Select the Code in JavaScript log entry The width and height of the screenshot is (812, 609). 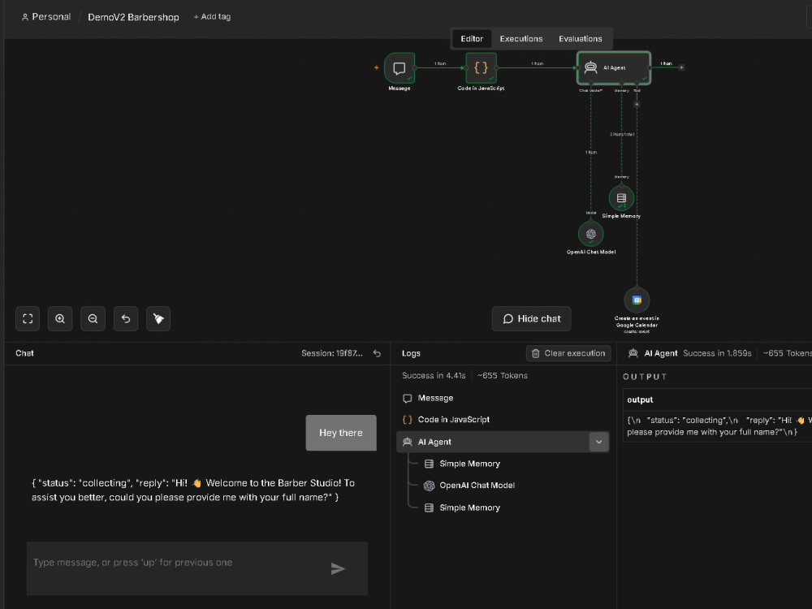pos(503,420)
